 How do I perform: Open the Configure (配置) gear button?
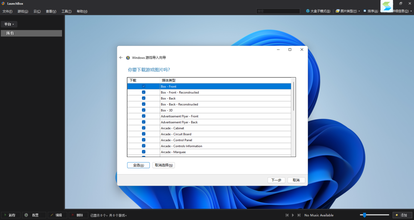34,215
